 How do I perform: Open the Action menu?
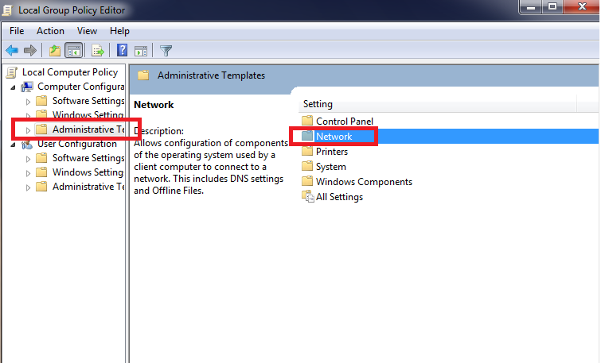[x=50, y=31]
